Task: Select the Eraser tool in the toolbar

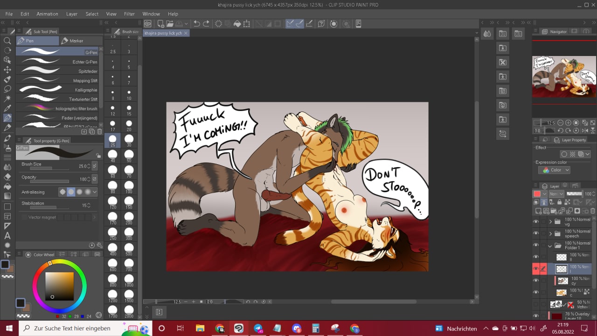Action: pyautogui.click(x=7, y=177)
